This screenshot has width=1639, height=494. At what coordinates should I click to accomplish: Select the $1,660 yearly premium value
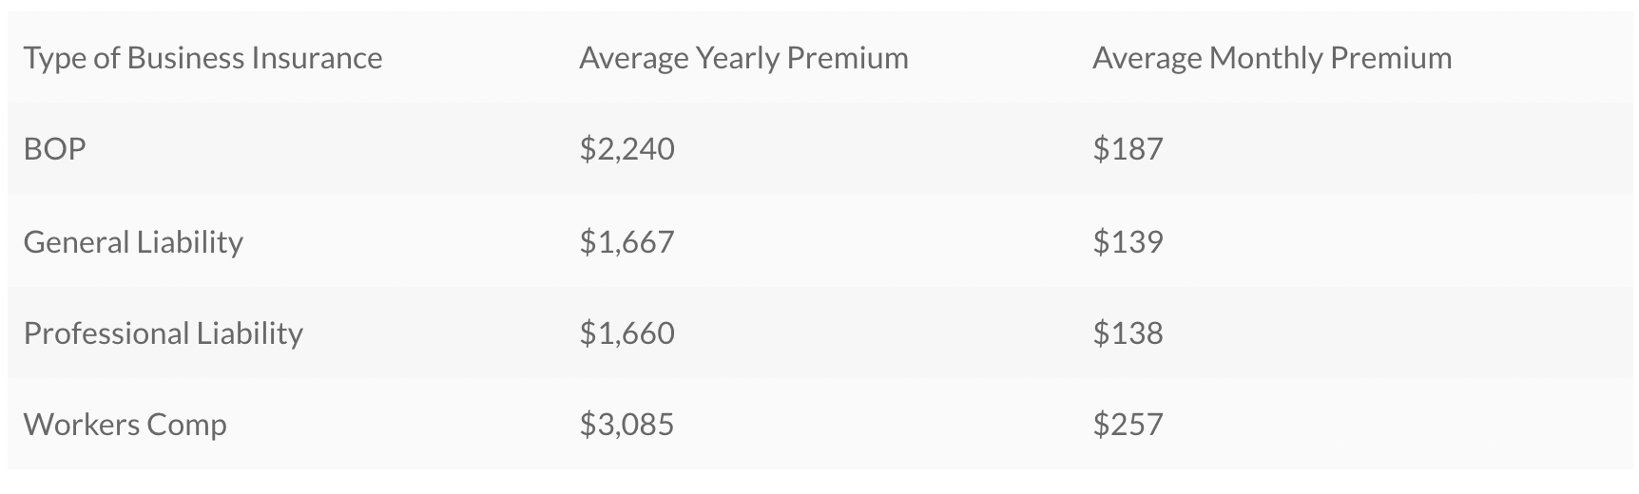point(627,333)
